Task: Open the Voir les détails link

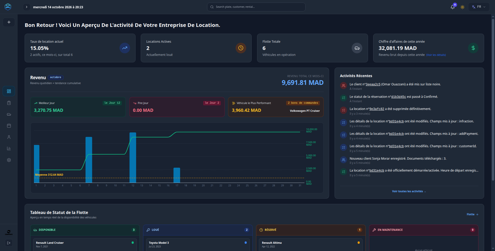Action: tap(436, 55)
